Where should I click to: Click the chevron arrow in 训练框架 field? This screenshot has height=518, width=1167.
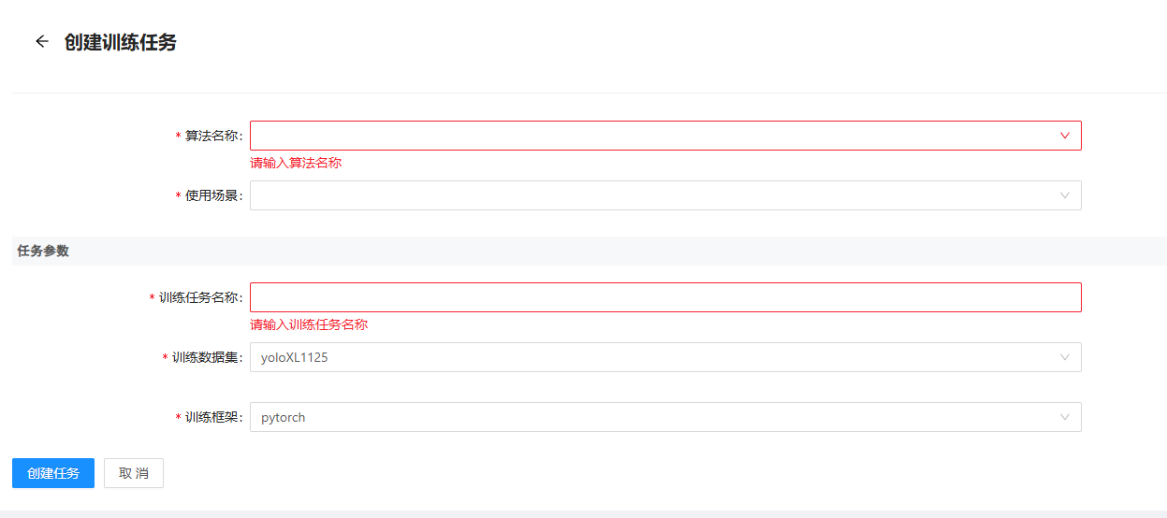pos(1064,417)
